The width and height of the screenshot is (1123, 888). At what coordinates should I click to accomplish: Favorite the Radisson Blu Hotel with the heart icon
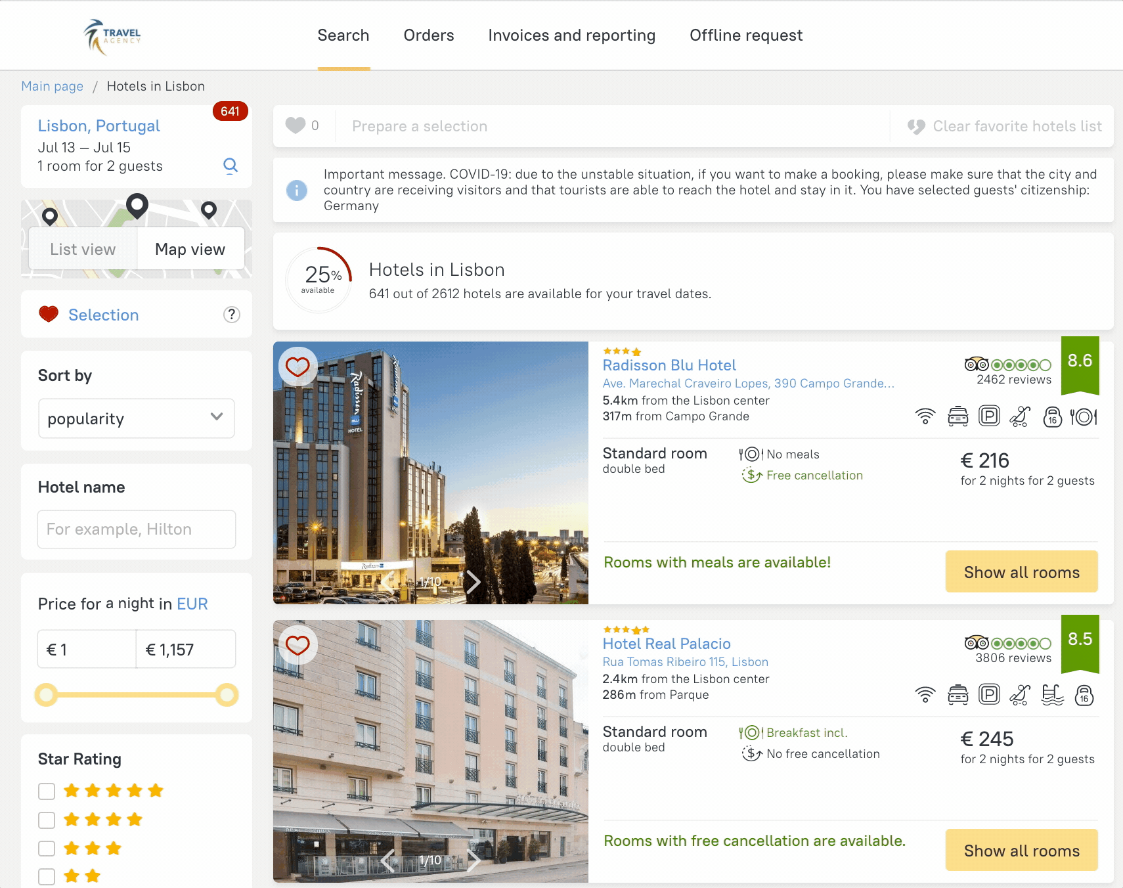298,366
